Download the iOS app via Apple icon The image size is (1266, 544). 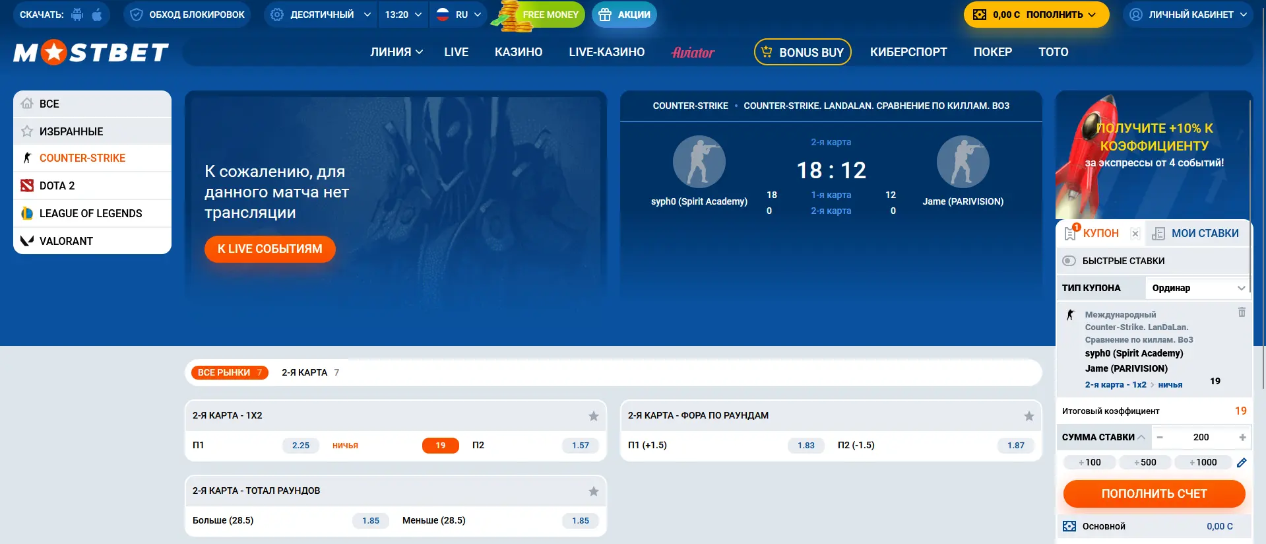point(97,15)
